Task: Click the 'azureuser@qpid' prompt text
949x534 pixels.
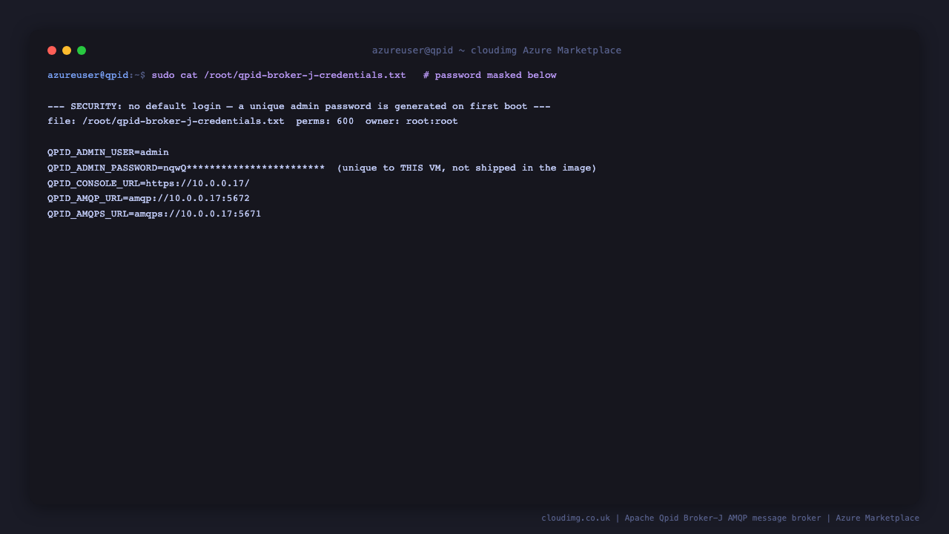Action: point(88,75)
